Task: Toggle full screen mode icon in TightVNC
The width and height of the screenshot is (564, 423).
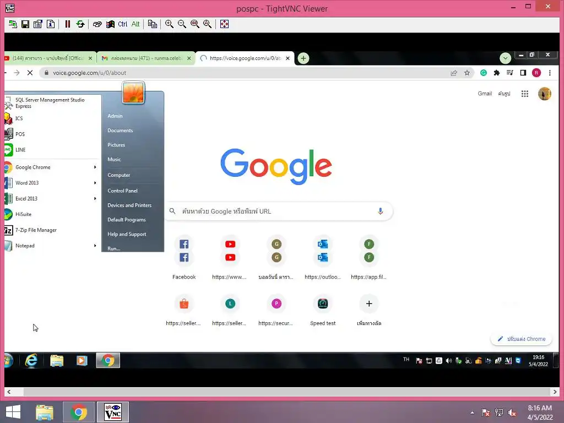Action: [225, 24]
